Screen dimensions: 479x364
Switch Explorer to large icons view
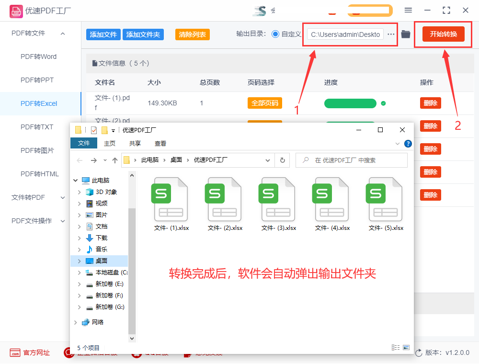click(x=406, y=348)
